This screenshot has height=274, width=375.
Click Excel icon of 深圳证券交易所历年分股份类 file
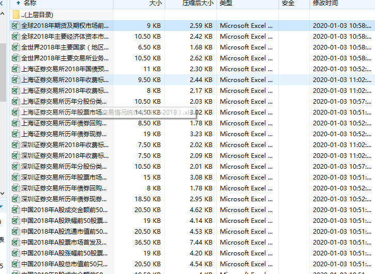[16, 166]
